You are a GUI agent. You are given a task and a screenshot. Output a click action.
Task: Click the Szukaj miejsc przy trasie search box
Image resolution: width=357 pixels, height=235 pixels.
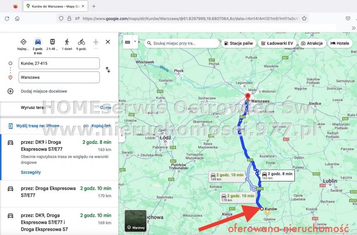tap(181, 43)
